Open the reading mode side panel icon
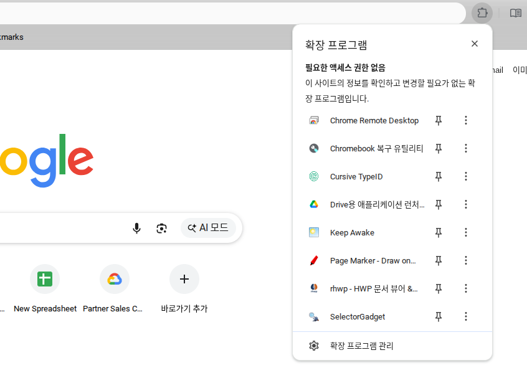 pyautogui.click(x=515, y=12)
